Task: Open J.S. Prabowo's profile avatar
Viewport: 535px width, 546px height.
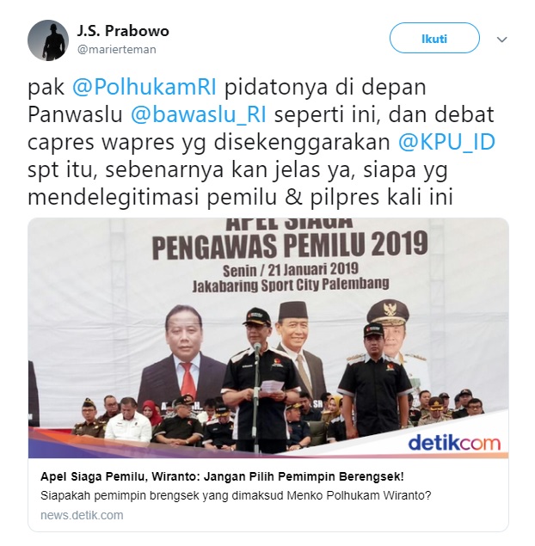Action: coord(48,40)
